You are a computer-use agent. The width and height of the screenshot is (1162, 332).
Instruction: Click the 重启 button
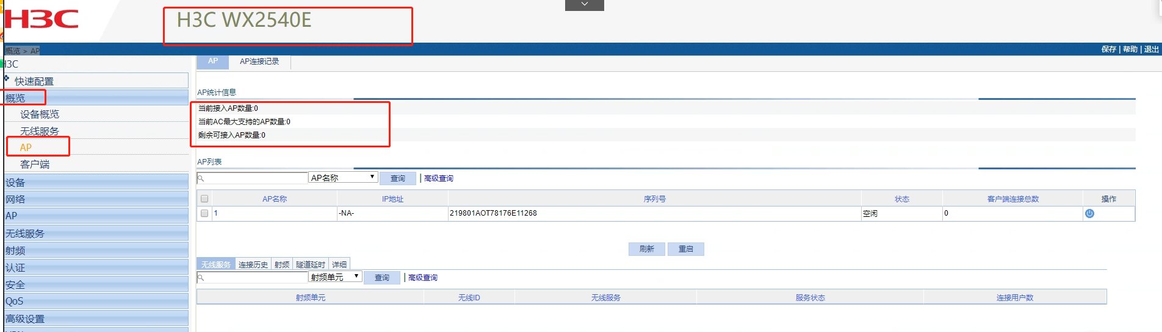pyautogui.click(x=686, y=249)
